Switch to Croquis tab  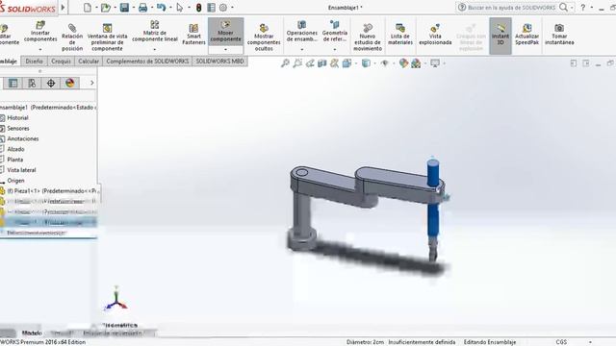click(x=61, y=62)
